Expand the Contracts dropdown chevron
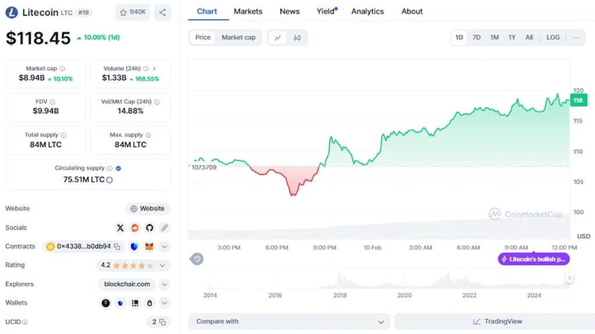The image size is (595, 334). point(164,246)
